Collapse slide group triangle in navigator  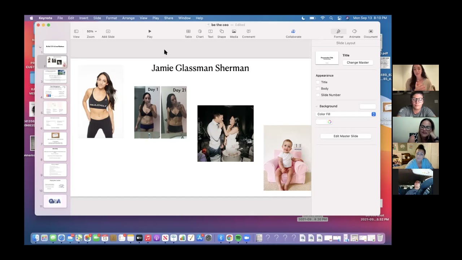pyautogui.click(x=40, y=47)
